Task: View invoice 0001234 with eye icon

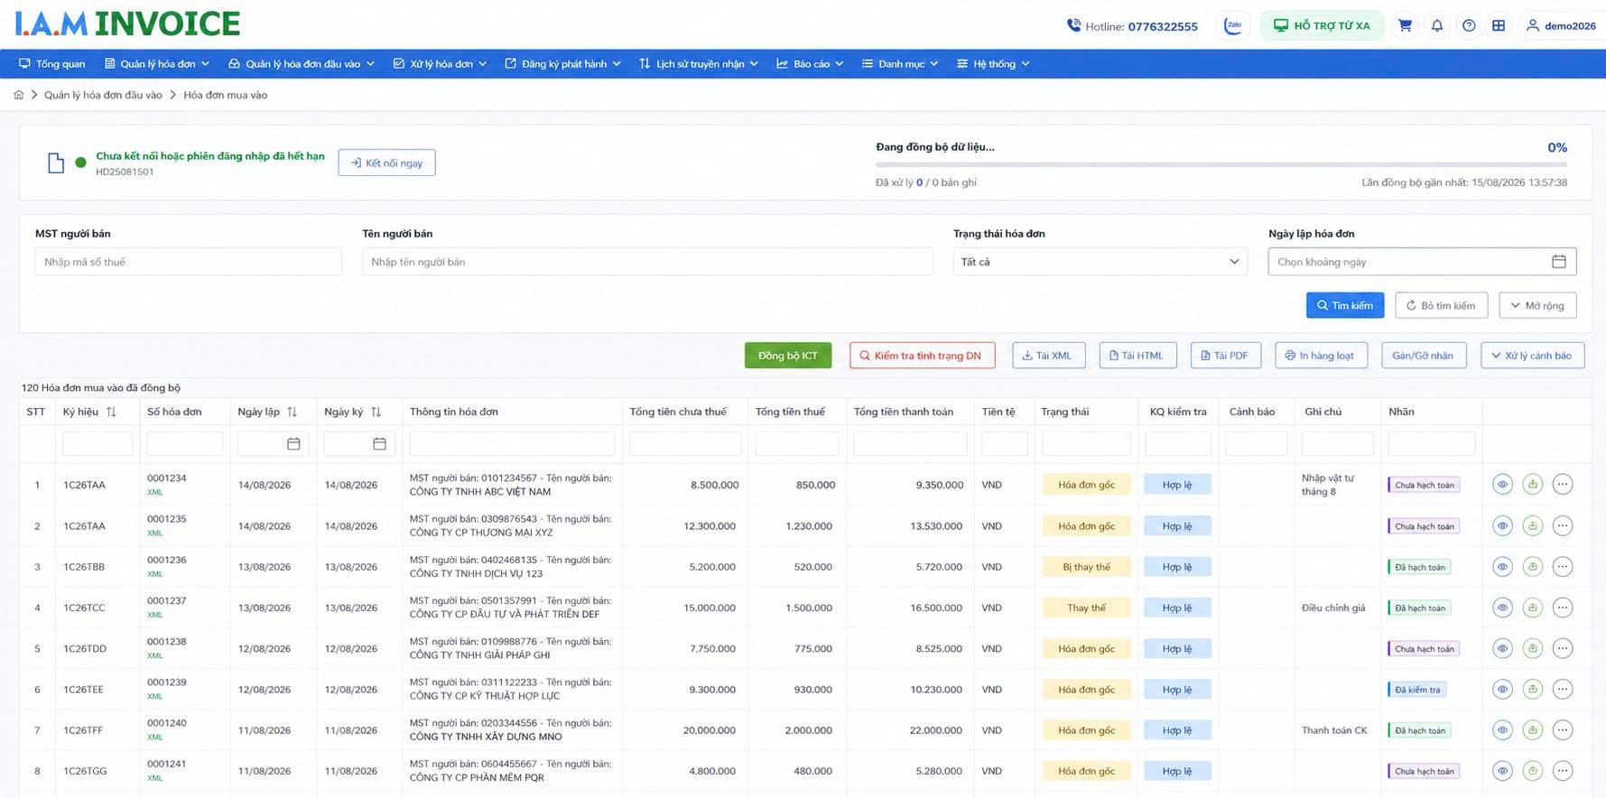Action: [1502, 485]
